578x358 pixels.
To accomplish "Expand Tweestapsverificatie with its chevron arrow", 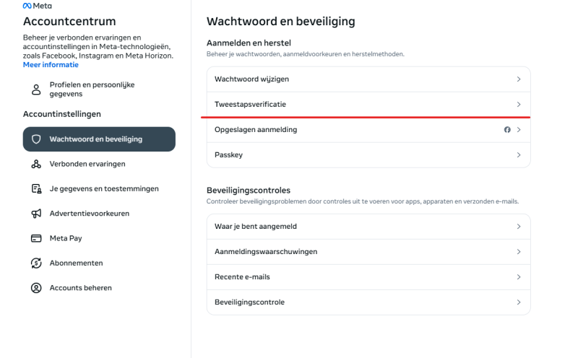I will click(519, 105).
